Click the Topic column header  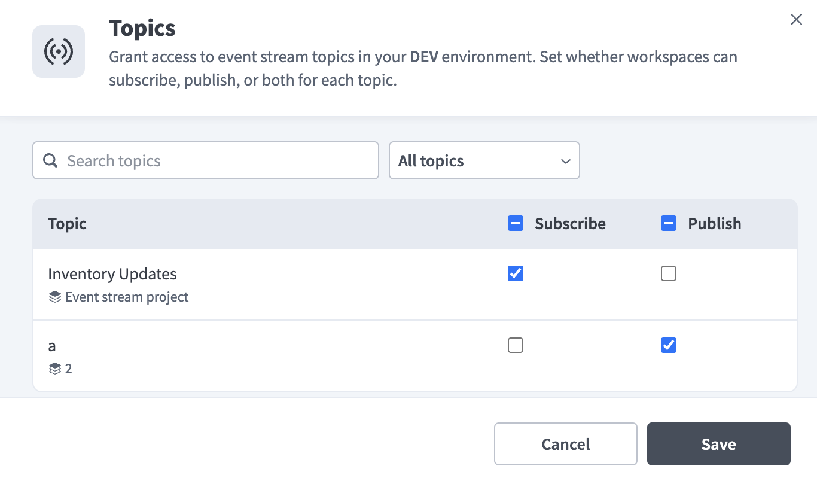[x=67, y=224]
